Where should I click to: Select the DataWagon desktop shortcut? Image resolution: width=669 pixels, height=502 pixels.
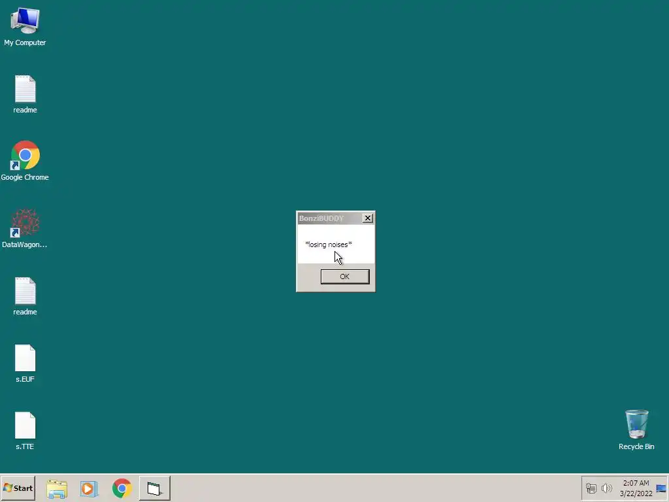click(x=25, y=228)
